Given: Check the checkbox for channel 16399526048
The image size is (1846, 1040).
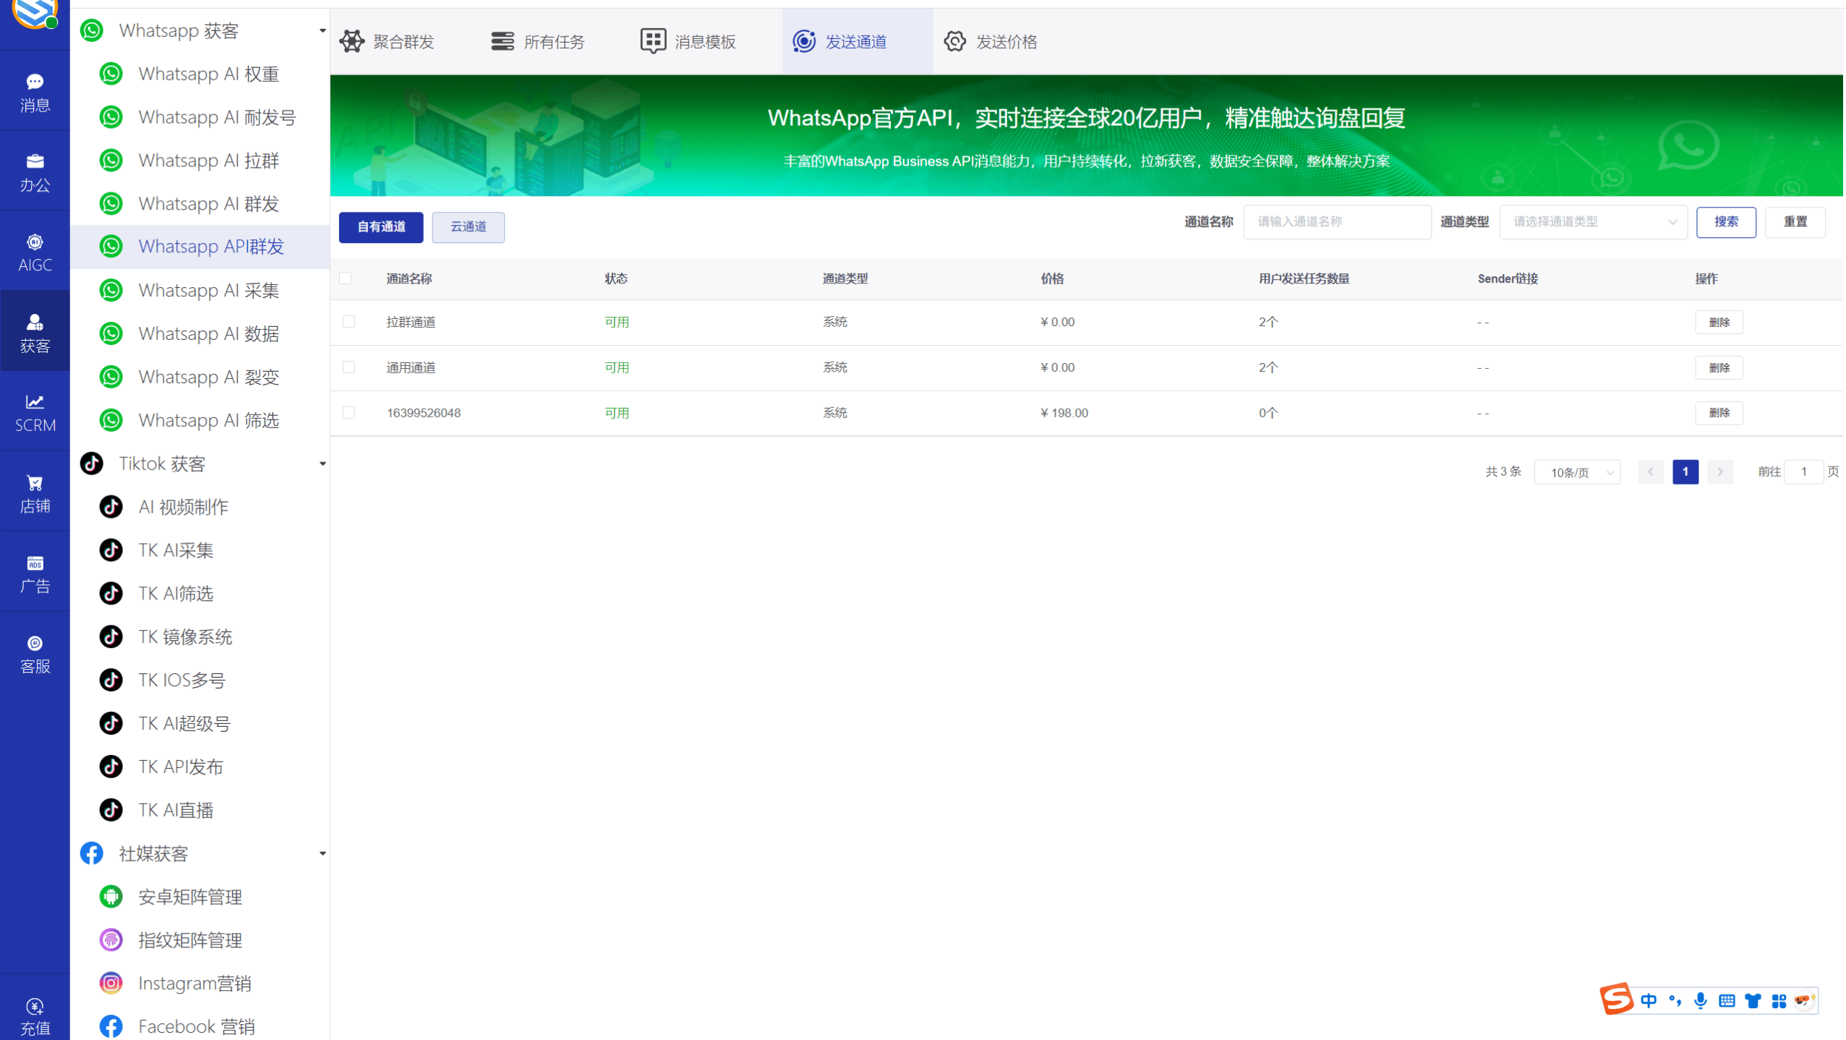Looking at the screenshot, I should [350, 412].
